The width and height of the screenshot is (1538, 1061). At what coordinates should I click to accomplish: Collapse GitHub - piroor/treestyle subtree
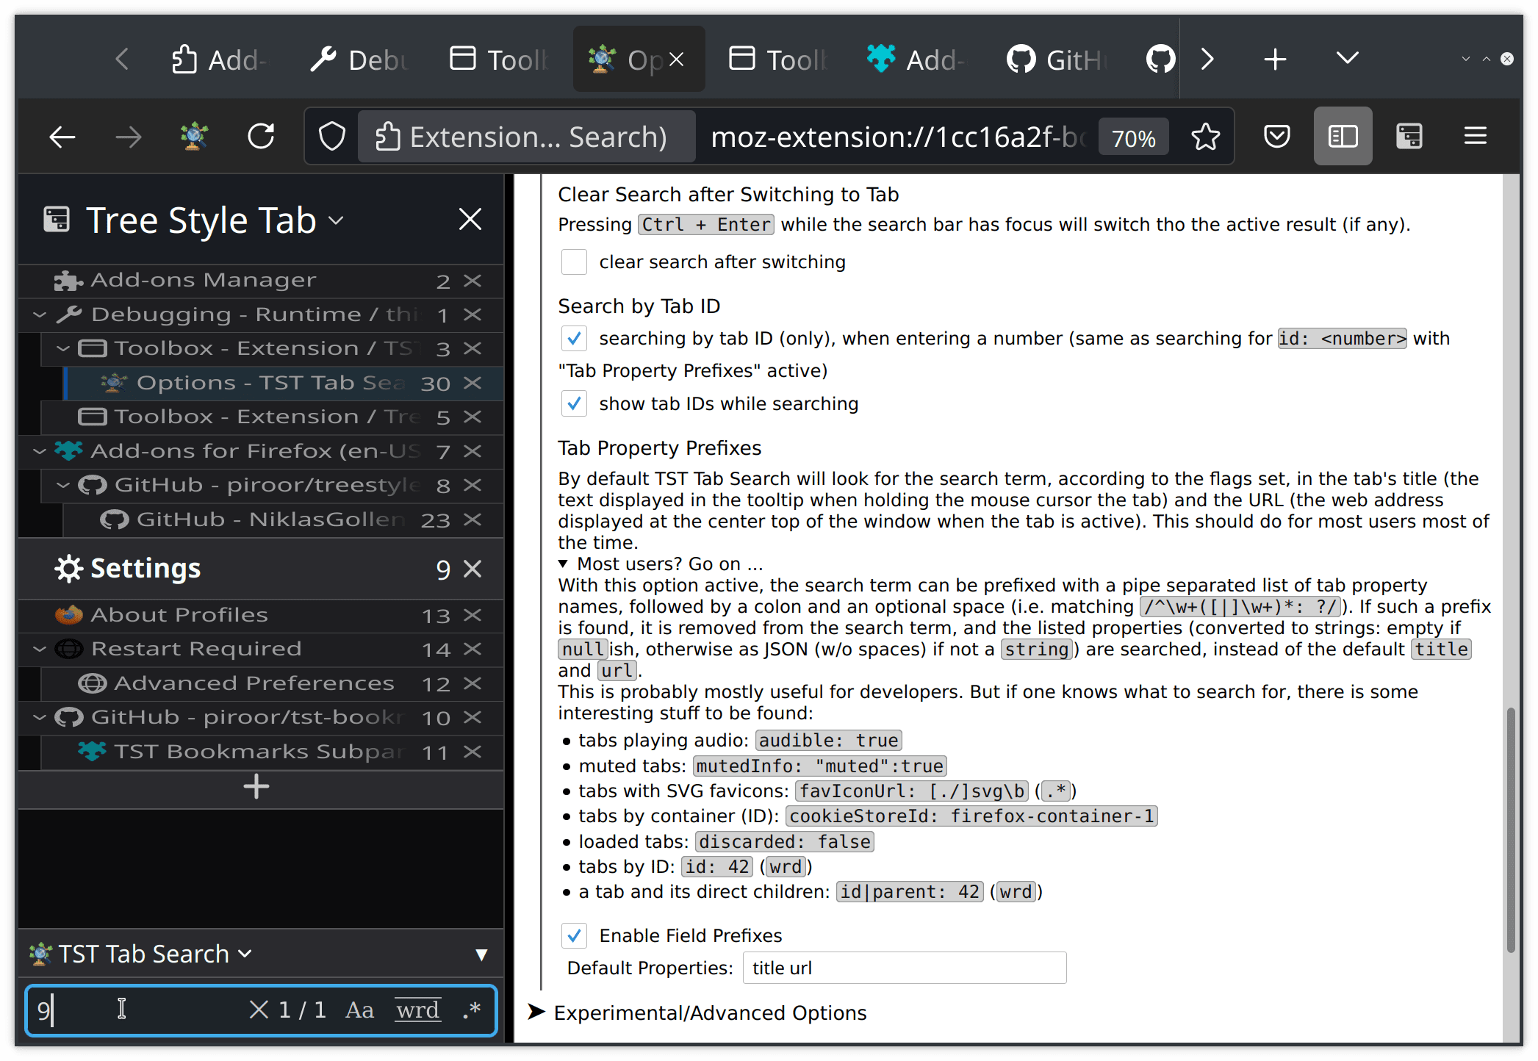pyautogui.click(x=63, y=486)
